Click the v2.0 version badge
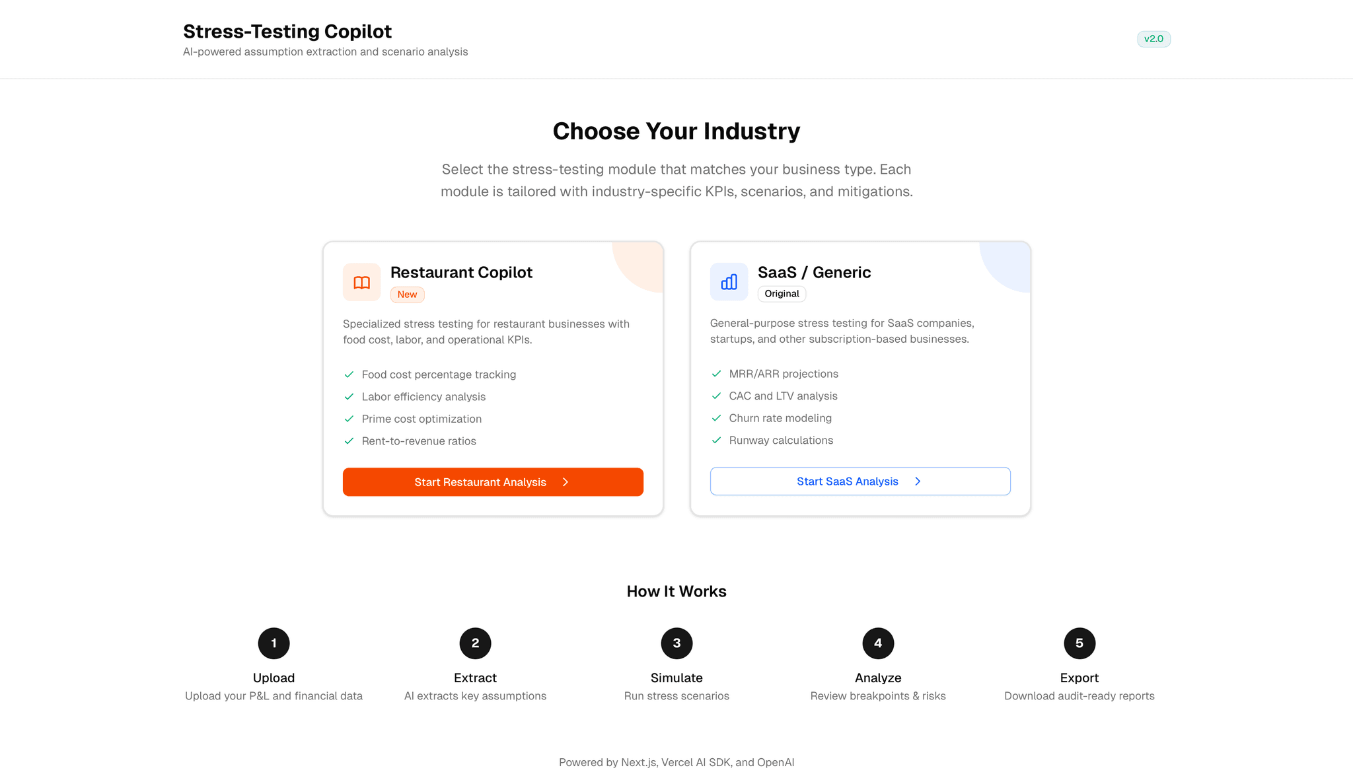Image resolution: width=1353 pixels, height=778 pixels. (1153, 39)
